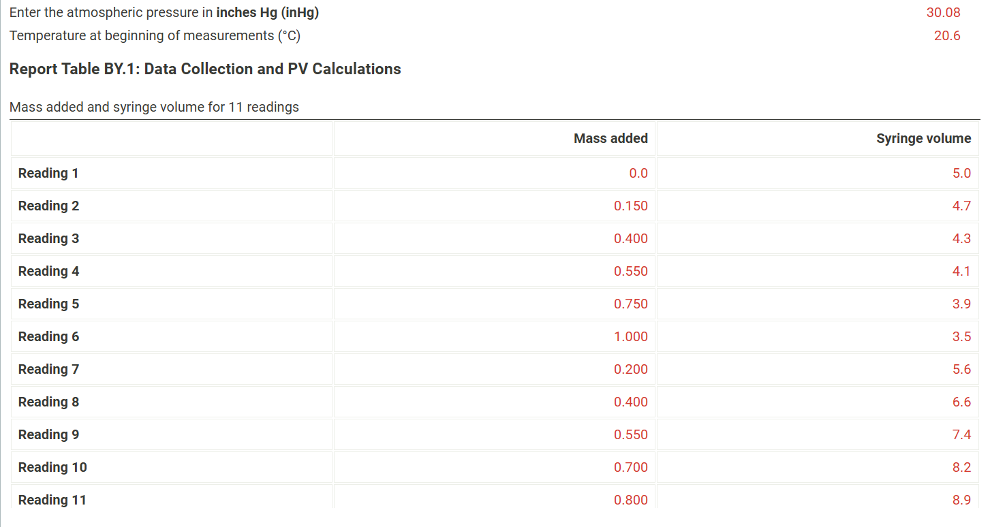
Task: Click the Reading 5 row label
Action: point(48,304)
